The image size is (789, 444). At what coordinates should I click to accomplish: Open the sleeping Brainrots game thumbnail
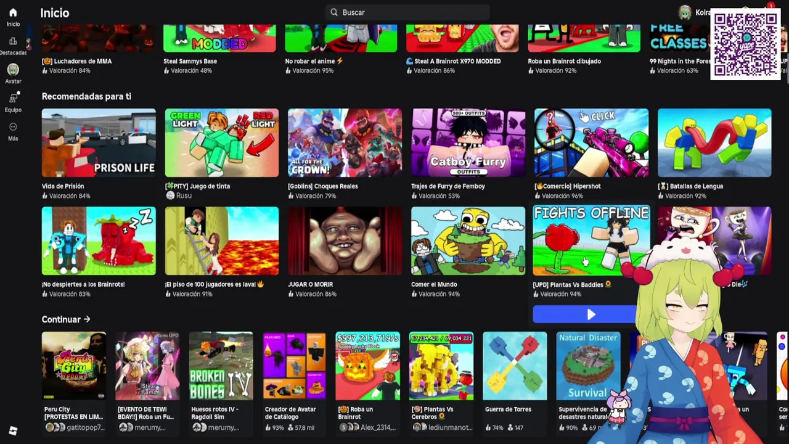tap(99, 241)
